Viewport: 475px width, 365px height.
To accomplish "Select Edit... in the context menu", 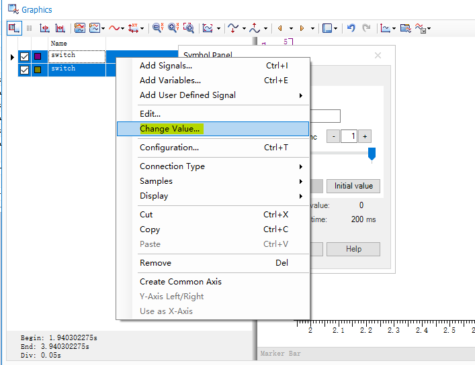I will coord(213,114).
